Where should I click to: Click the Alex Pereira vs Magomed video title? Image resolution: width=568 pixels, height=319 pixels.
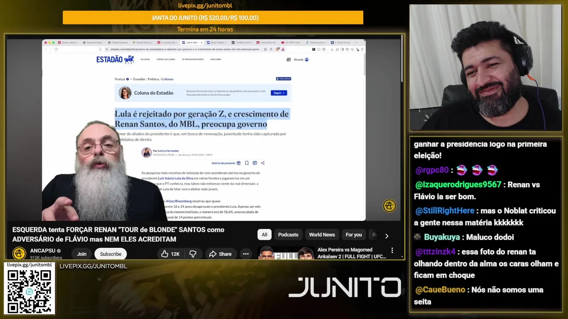(x=351, y=253)
